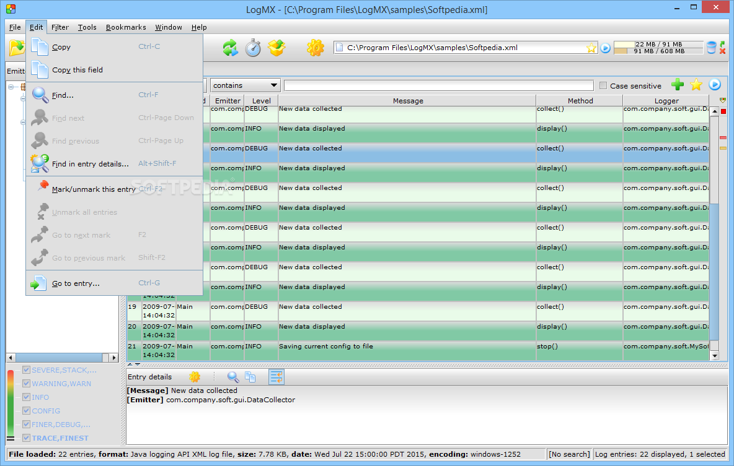The height and width of the screenshot is (466, 734).
Task: Click the small red X beside the trash
Action: 722,51
